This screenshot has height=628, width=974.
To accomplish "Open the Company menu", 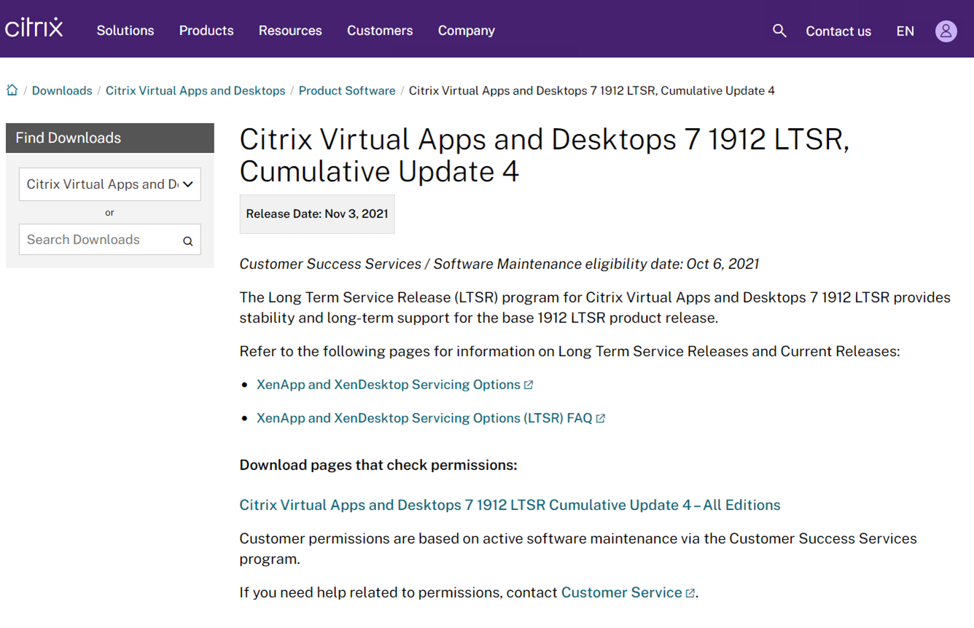I will [467, 31].
